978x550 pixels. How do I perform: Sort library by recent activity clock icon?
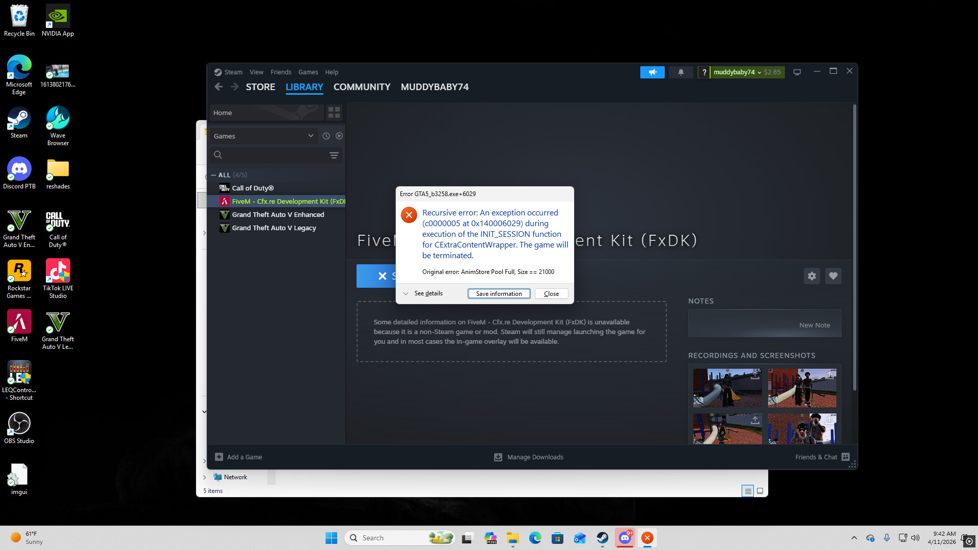point(326,136)
